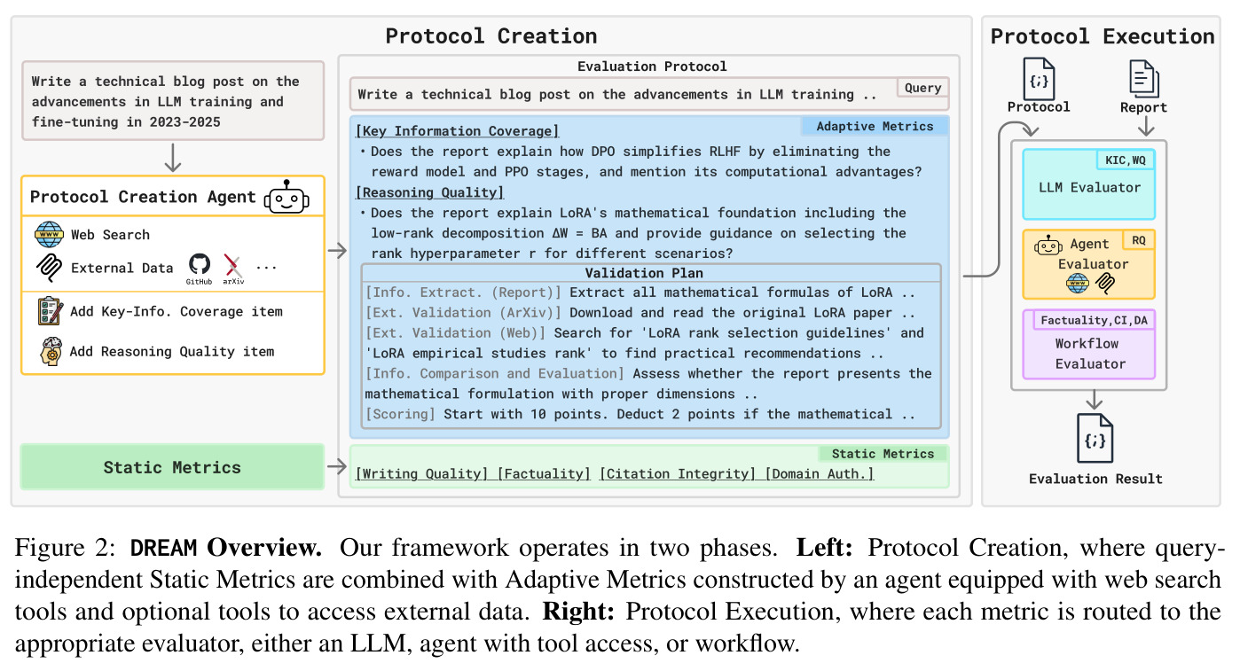Click the robot icon beside Protocol Creation Agent
1240x671 pixels.
tap(286, 196)
